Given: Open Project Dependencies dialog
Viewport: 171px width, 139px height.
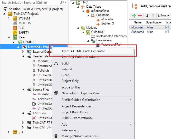Looking at the screenshot, I should click(x=93, y=106).
